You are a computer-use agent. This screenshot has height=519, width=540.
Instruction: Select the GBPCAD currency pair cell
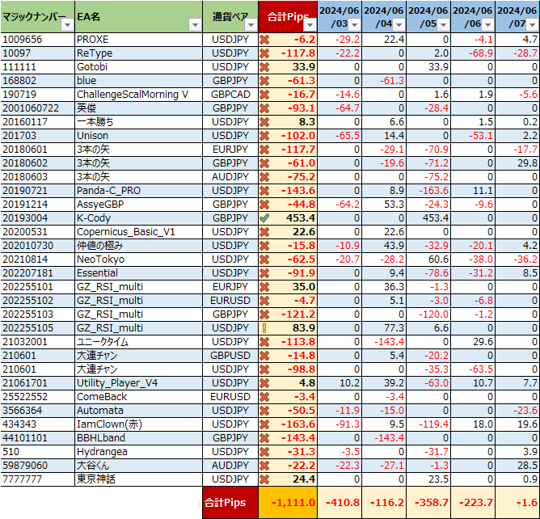(x=230, y=95)
